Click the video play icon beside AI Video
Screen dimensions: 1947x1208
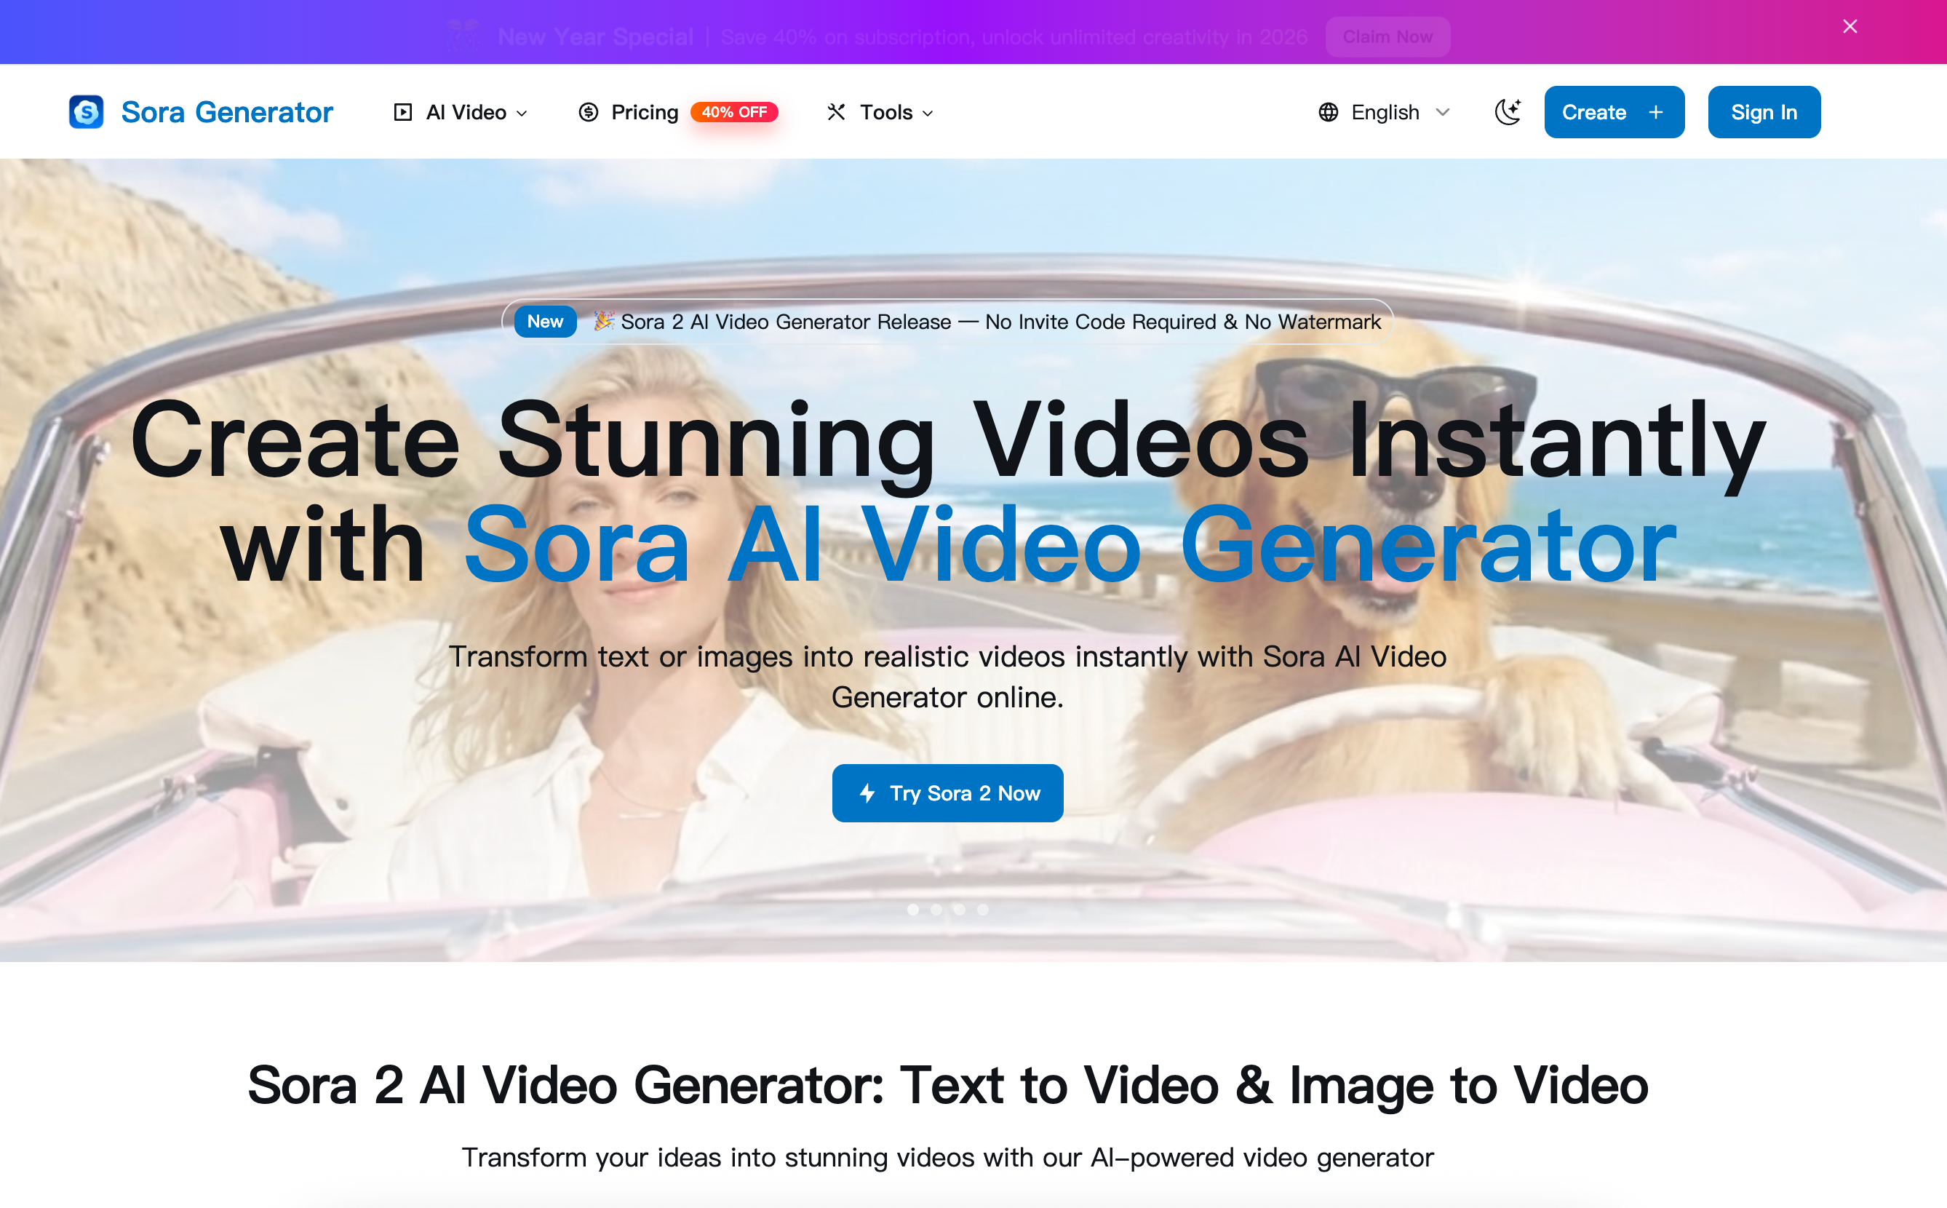(x=403, y=112)
